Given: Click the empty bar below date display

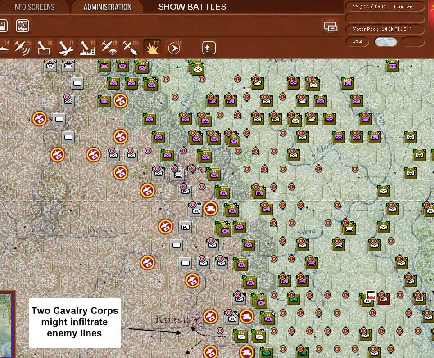Looking at the screenshot, I should 385,18.
